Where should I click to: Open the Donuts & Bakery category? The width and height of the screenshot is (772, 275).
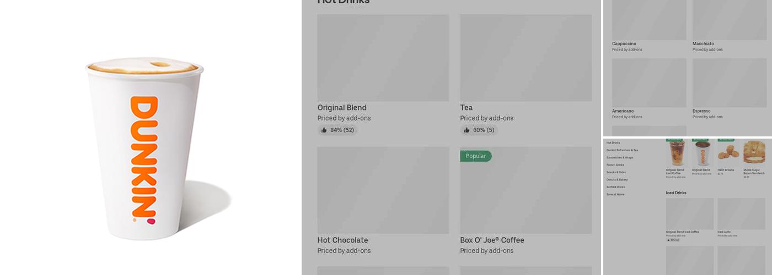(617, 180)
